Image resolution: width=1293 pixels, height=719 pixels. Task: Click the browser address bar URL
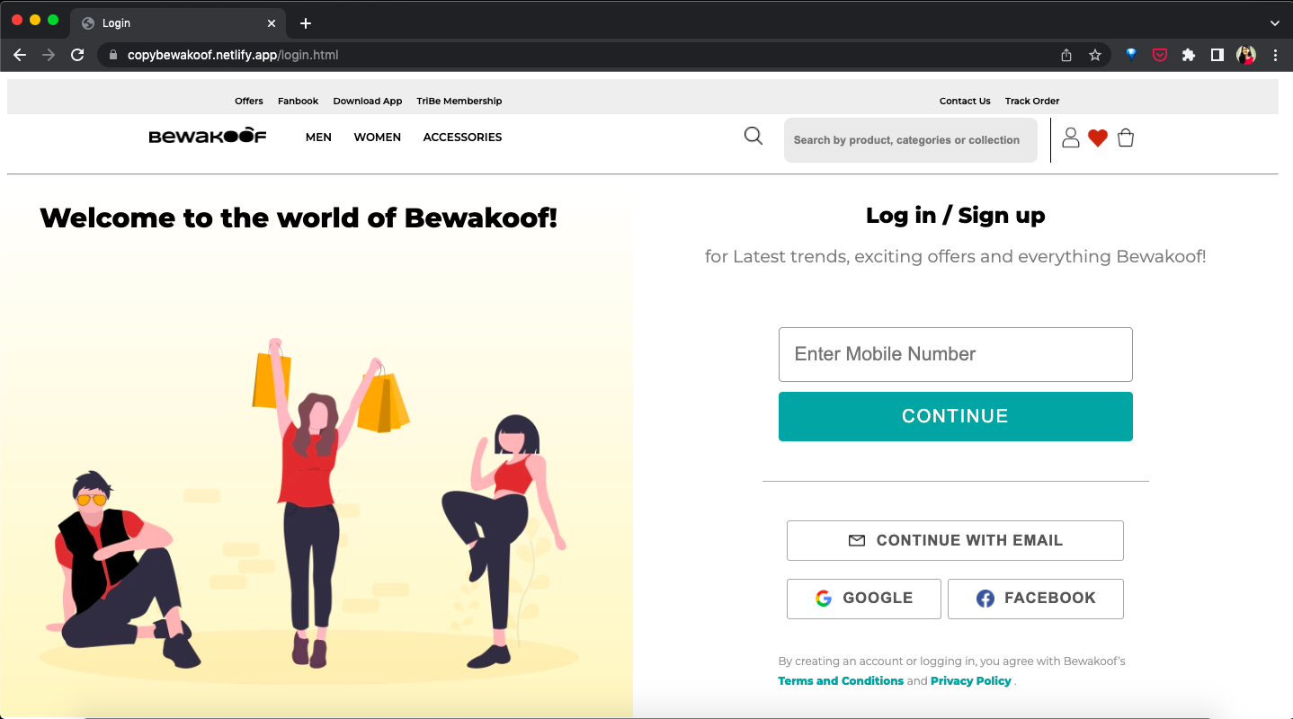pos(233,55)
